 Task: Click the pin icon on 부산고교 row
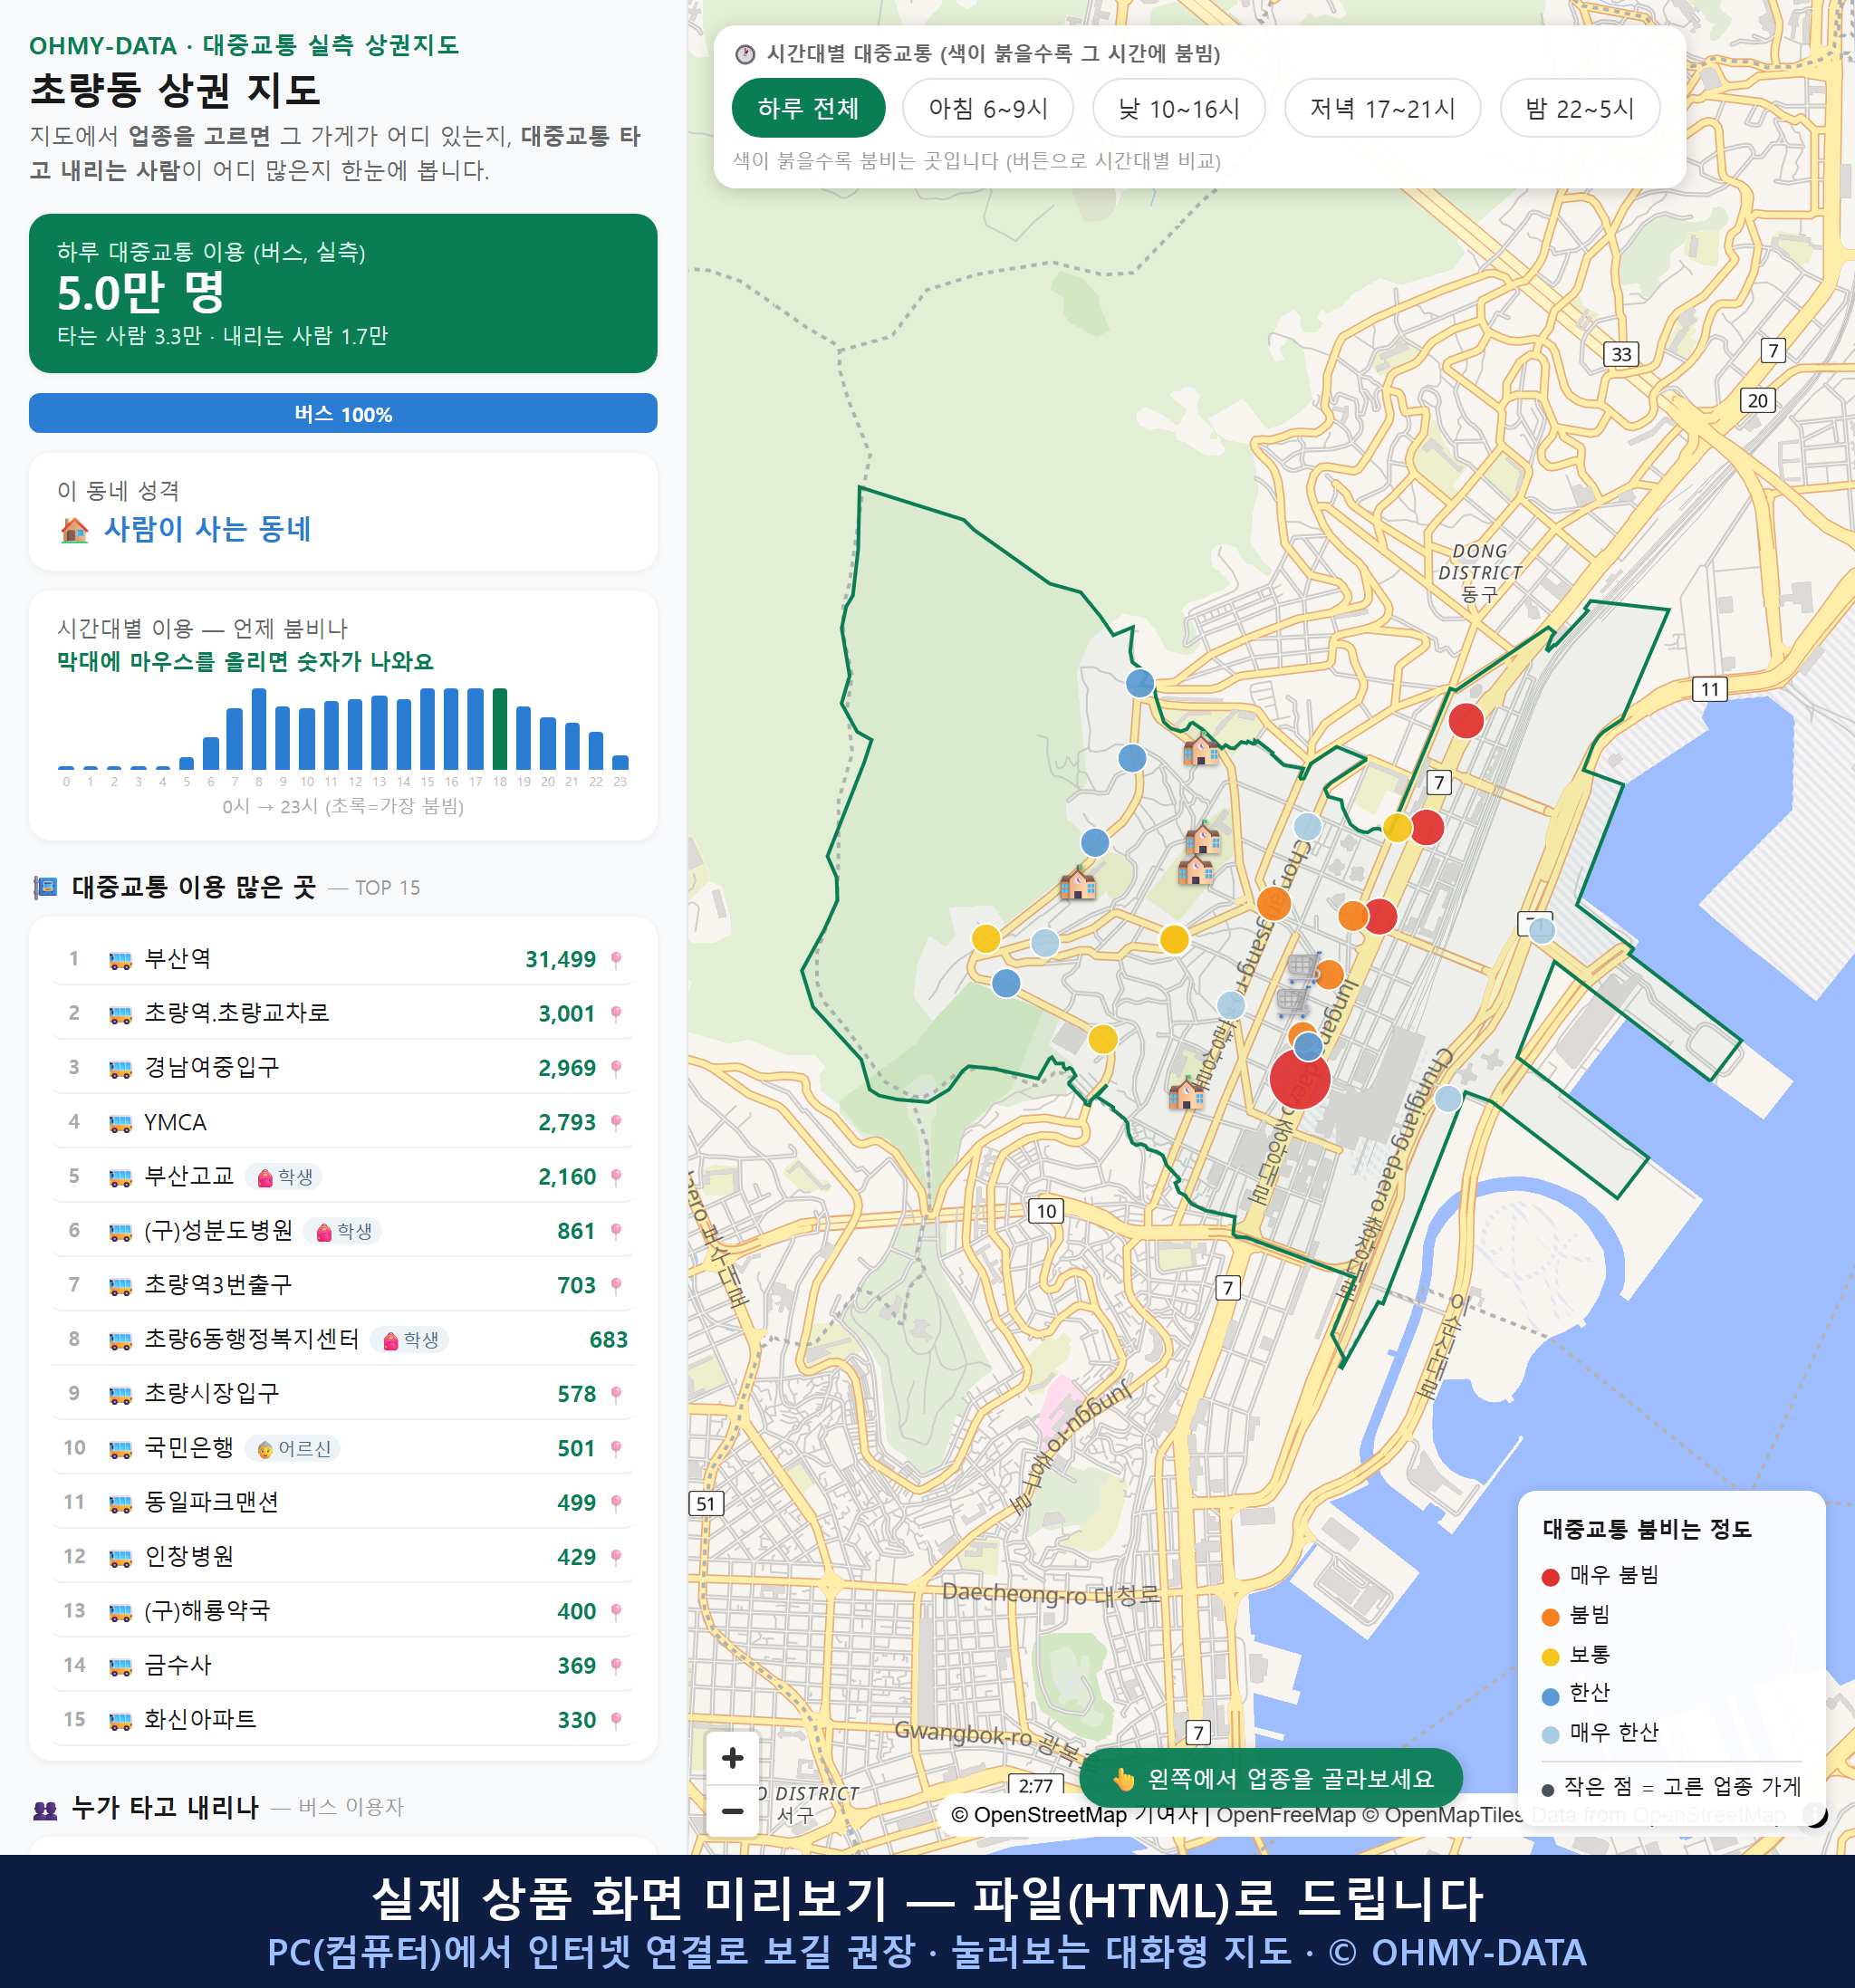[x=616, y=1177]
